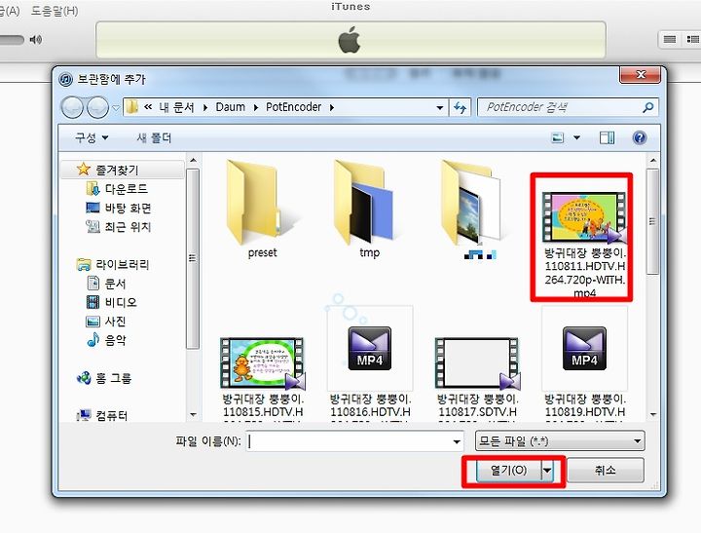Open recent locations dropdown next to navigation arrows
The width and height of the screenshot is (701, 533).
116,108
